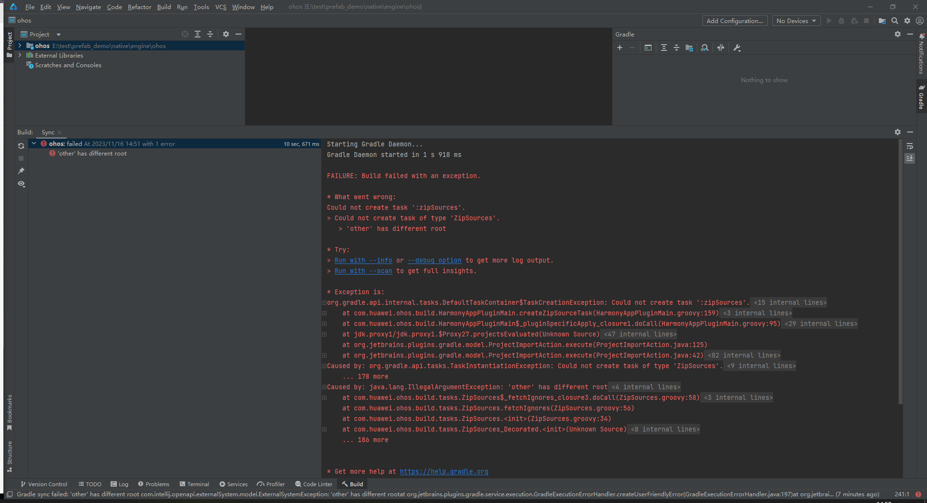Open the Bookmarks side panel

tap(10, 413)
